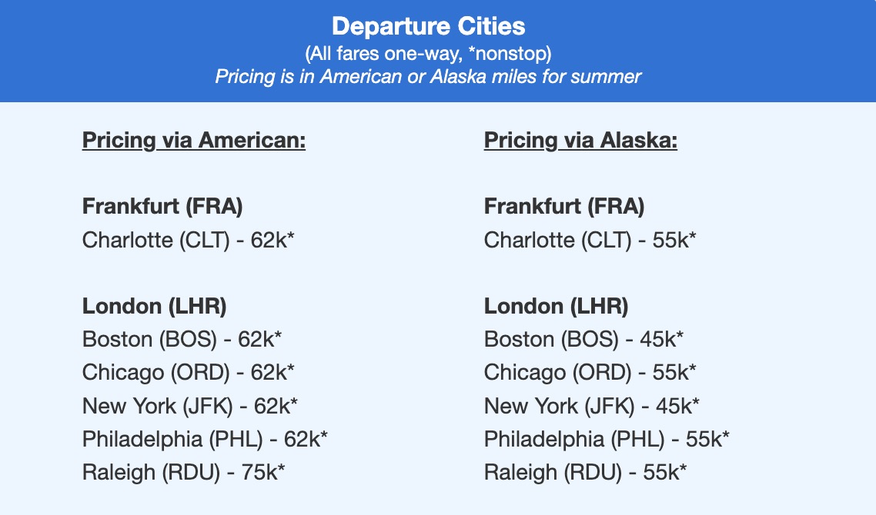The height and width of the screenshot is (515, 876).
Task: Choose Raleigh (RDU) 75k American fare
Action: click(184, 472)
